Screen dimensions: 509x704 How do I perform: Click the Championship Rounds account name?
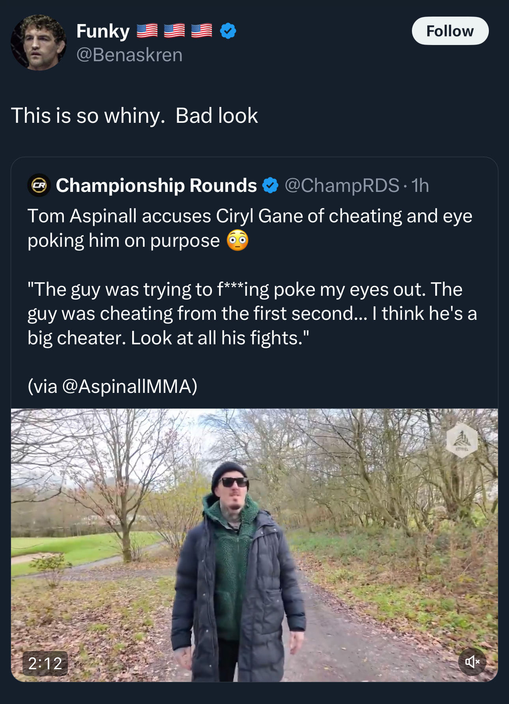pos(156,185)
